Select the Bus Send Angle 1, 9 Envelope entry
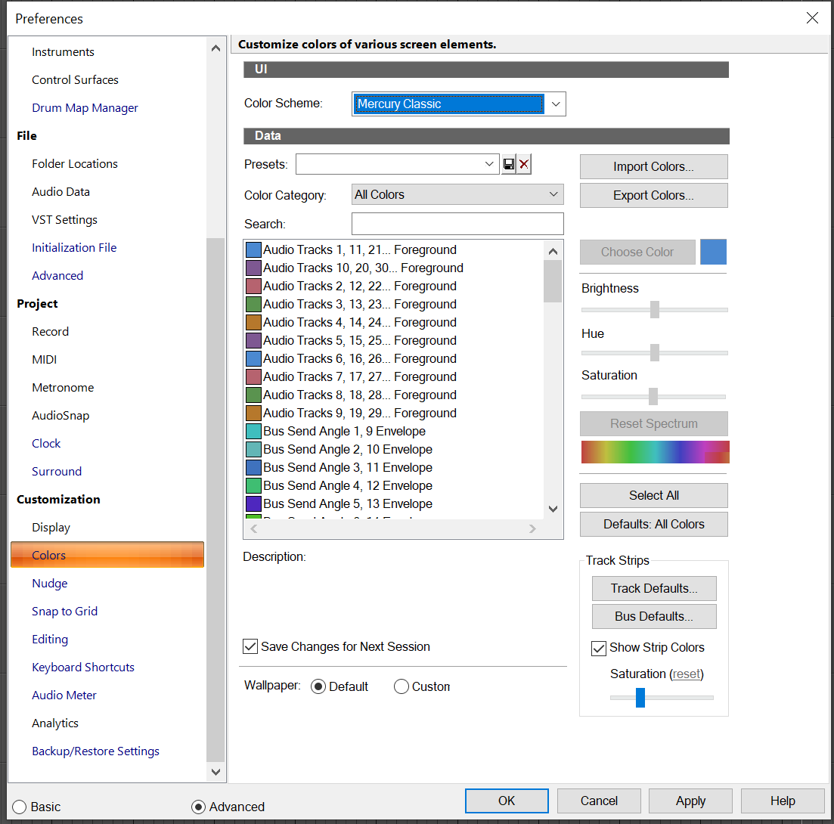Image resolution: width=834 pixels, height=824 pixels. pyautogui.click(x=344, y=431)
